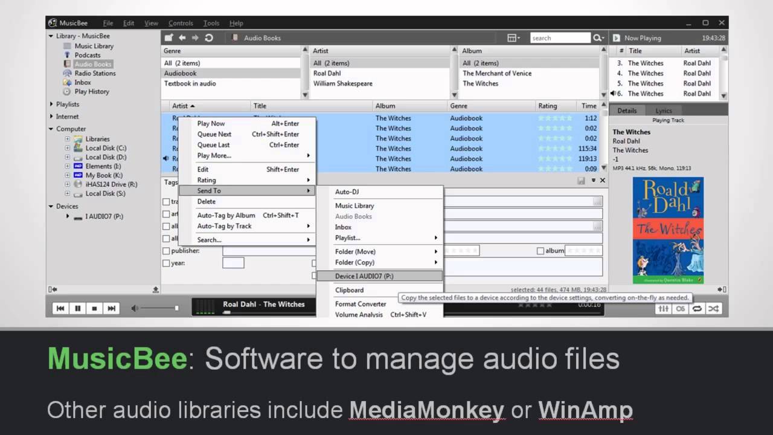Click the previous track button
Viewport: 773px width, 435px height.
click(x=60, y=308)
